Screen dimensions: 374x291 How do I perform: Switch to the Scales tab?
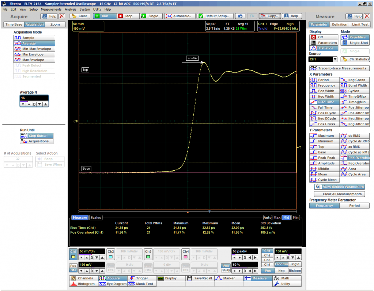[x=96, y=218]
